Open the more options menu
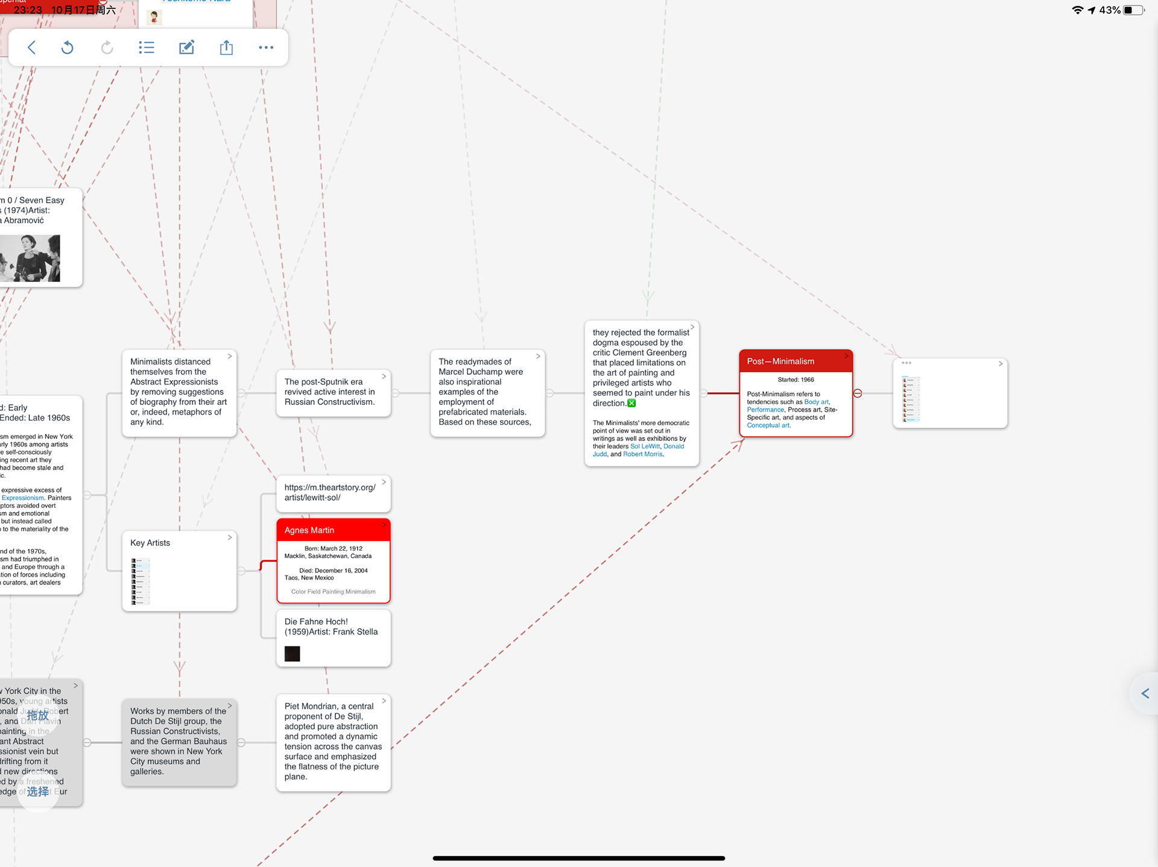This screenshot has width=1158, height=867. [266, 48]
